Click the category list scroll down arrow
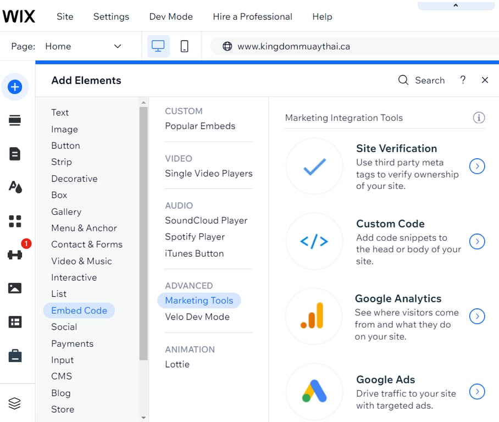Screen dimensions: 499x422 tap(143, 418)
